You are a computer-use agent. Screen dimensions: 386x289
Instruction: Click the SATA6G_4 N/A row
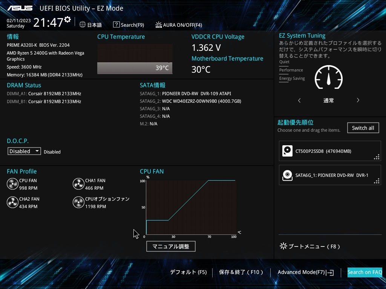(155, 116)
